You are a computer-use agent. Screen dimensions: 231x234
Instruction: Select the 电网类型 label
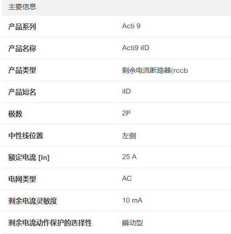click(x=22, y=179)
